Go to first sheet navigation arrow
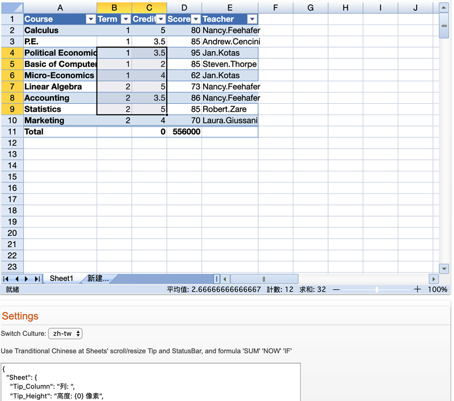The height and width of the screenshot is (401, 454). coord(6,279)
